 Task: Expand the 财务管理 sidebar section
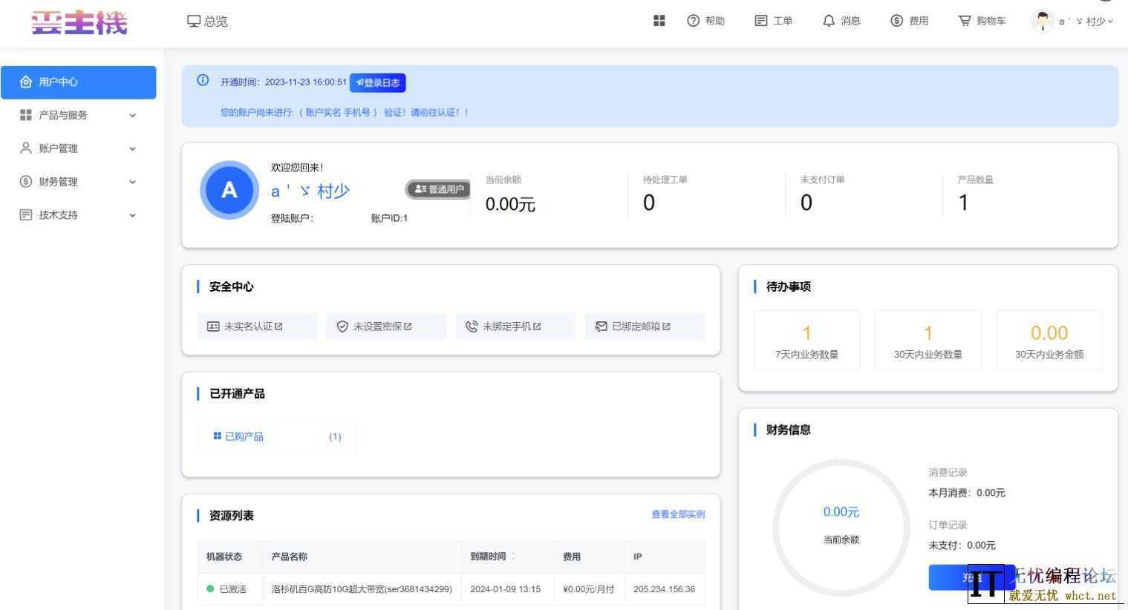click(78, 181)
